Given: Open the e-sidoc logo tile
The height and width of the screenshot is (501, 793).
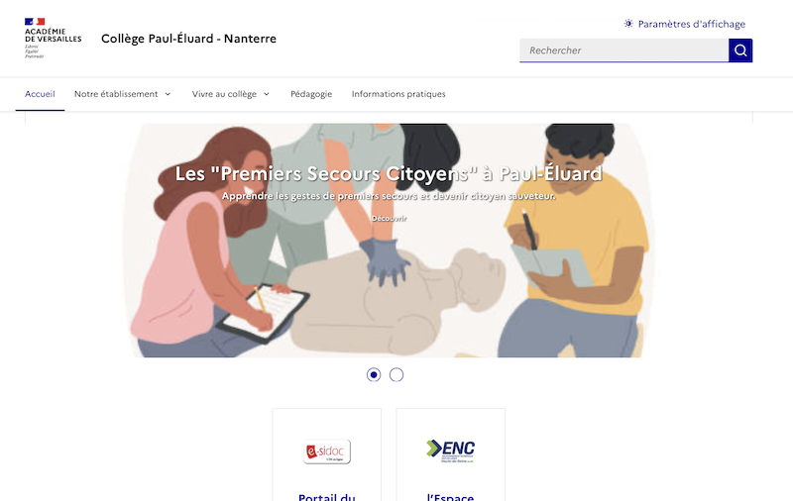Looking at the screenshot, I should coord(327,451).
